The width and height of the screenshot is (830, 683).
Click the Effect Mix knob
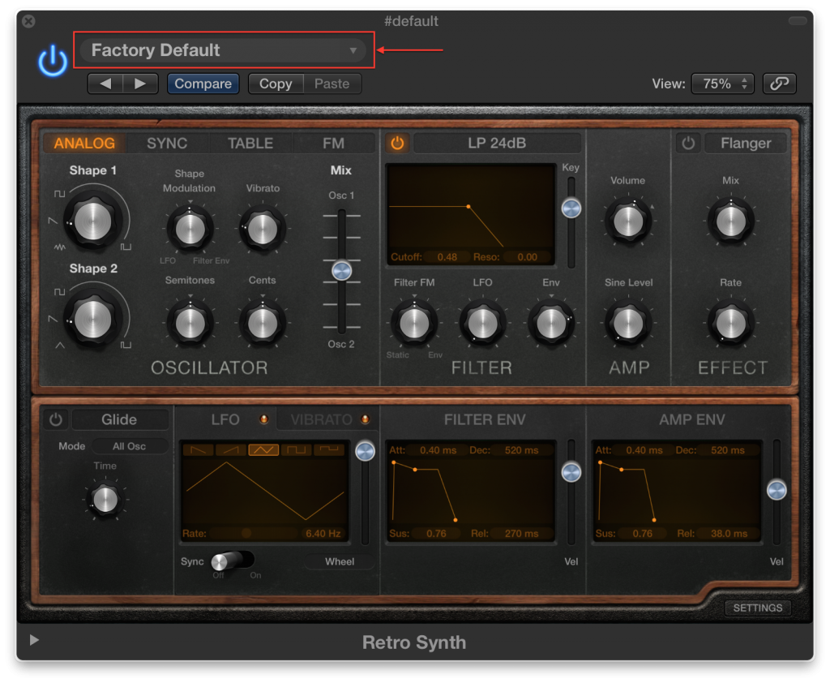click(731, 221)
